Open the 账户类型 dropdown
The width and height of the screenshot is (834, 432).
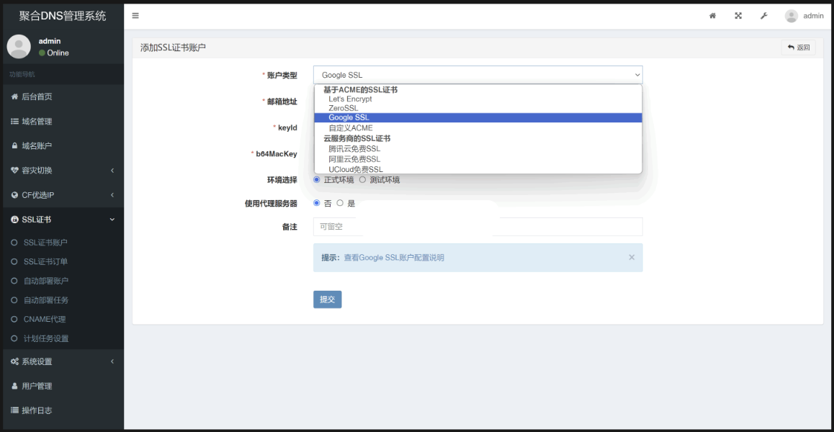tap(477, 75)
